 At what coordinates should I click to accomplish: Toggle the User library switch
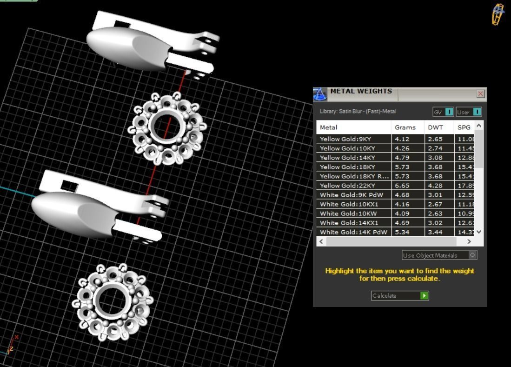(x=469, y=112)
